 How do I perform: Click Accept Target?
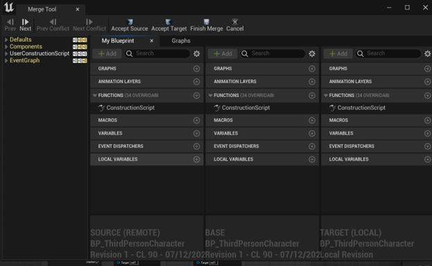(x=169, y=25)
